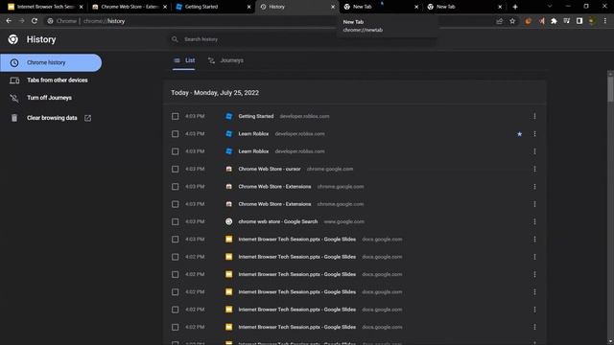Viewport: 614px width, 345px height.
Task: Open Clear browsing data
Action: (x=51, y=118)
